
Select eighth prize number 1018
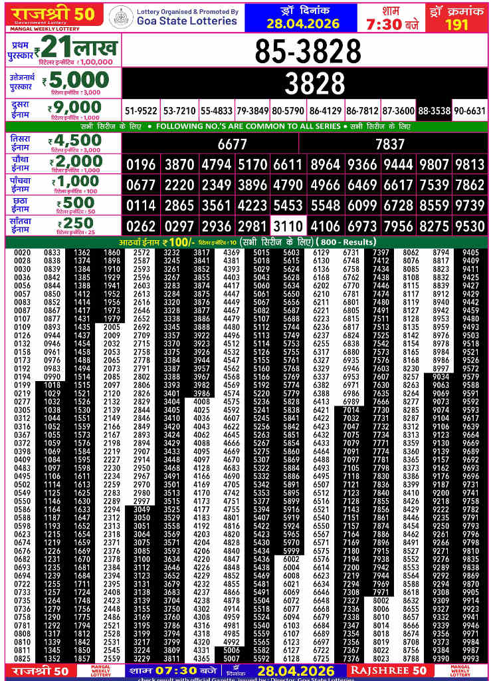coord(52,385)
